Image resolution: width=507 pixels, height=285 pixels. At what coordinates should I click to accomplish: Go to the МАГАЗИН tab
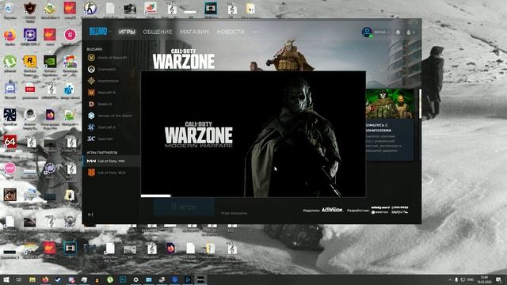(194, 32)
